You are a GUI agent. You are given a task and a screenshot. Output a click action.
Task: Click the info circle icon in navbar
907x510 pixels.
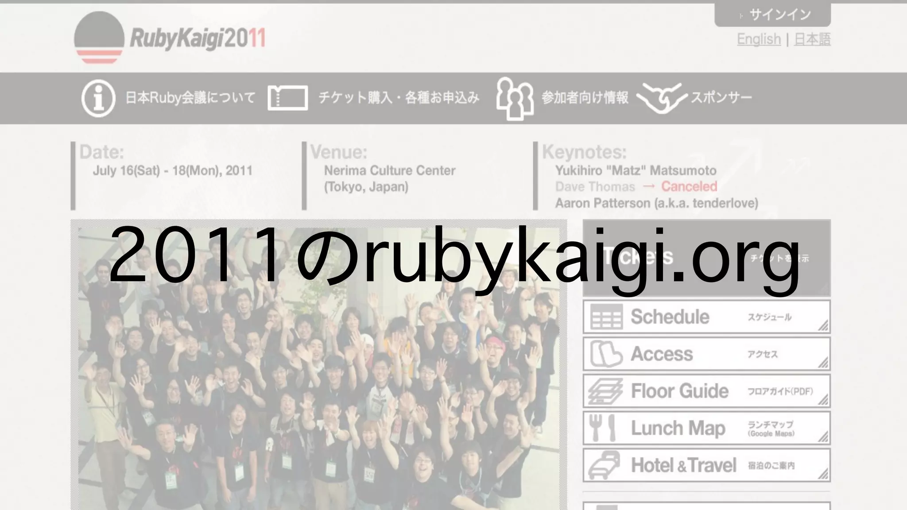[x=98, y=98]
